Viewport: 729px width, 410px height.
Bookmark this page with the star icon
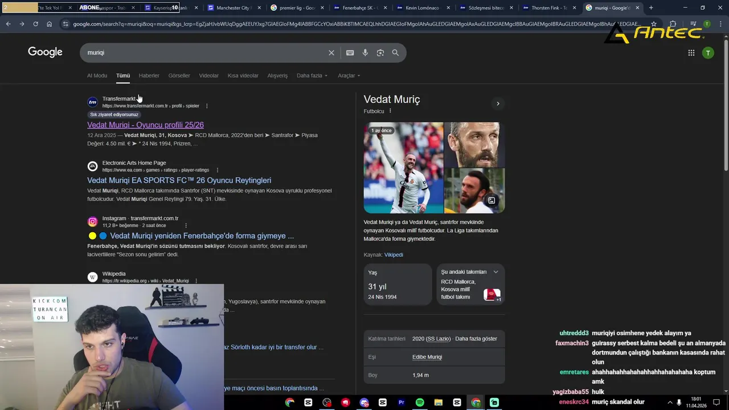point(654,24)
